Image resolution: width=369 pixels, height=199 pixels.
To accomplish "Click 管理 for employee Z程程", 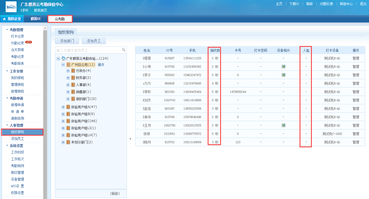I will [x=356, y=58].
